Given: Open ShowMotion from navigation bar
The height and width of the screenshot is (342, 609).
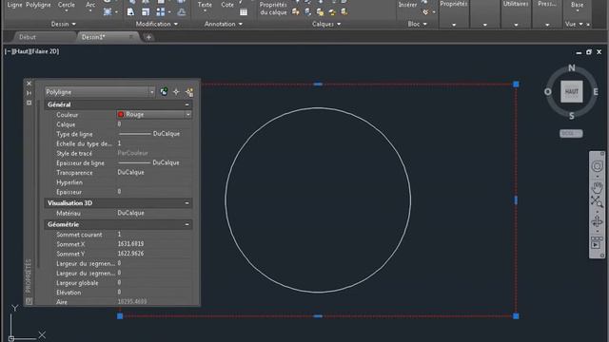Looking at the screenshot, I should [x=597, y=243].
